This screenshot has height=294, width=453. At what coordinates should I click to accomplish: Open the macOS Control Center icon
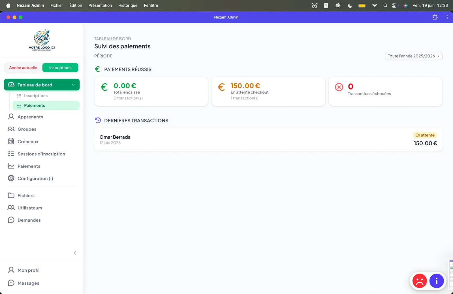(x=394, y=5)
